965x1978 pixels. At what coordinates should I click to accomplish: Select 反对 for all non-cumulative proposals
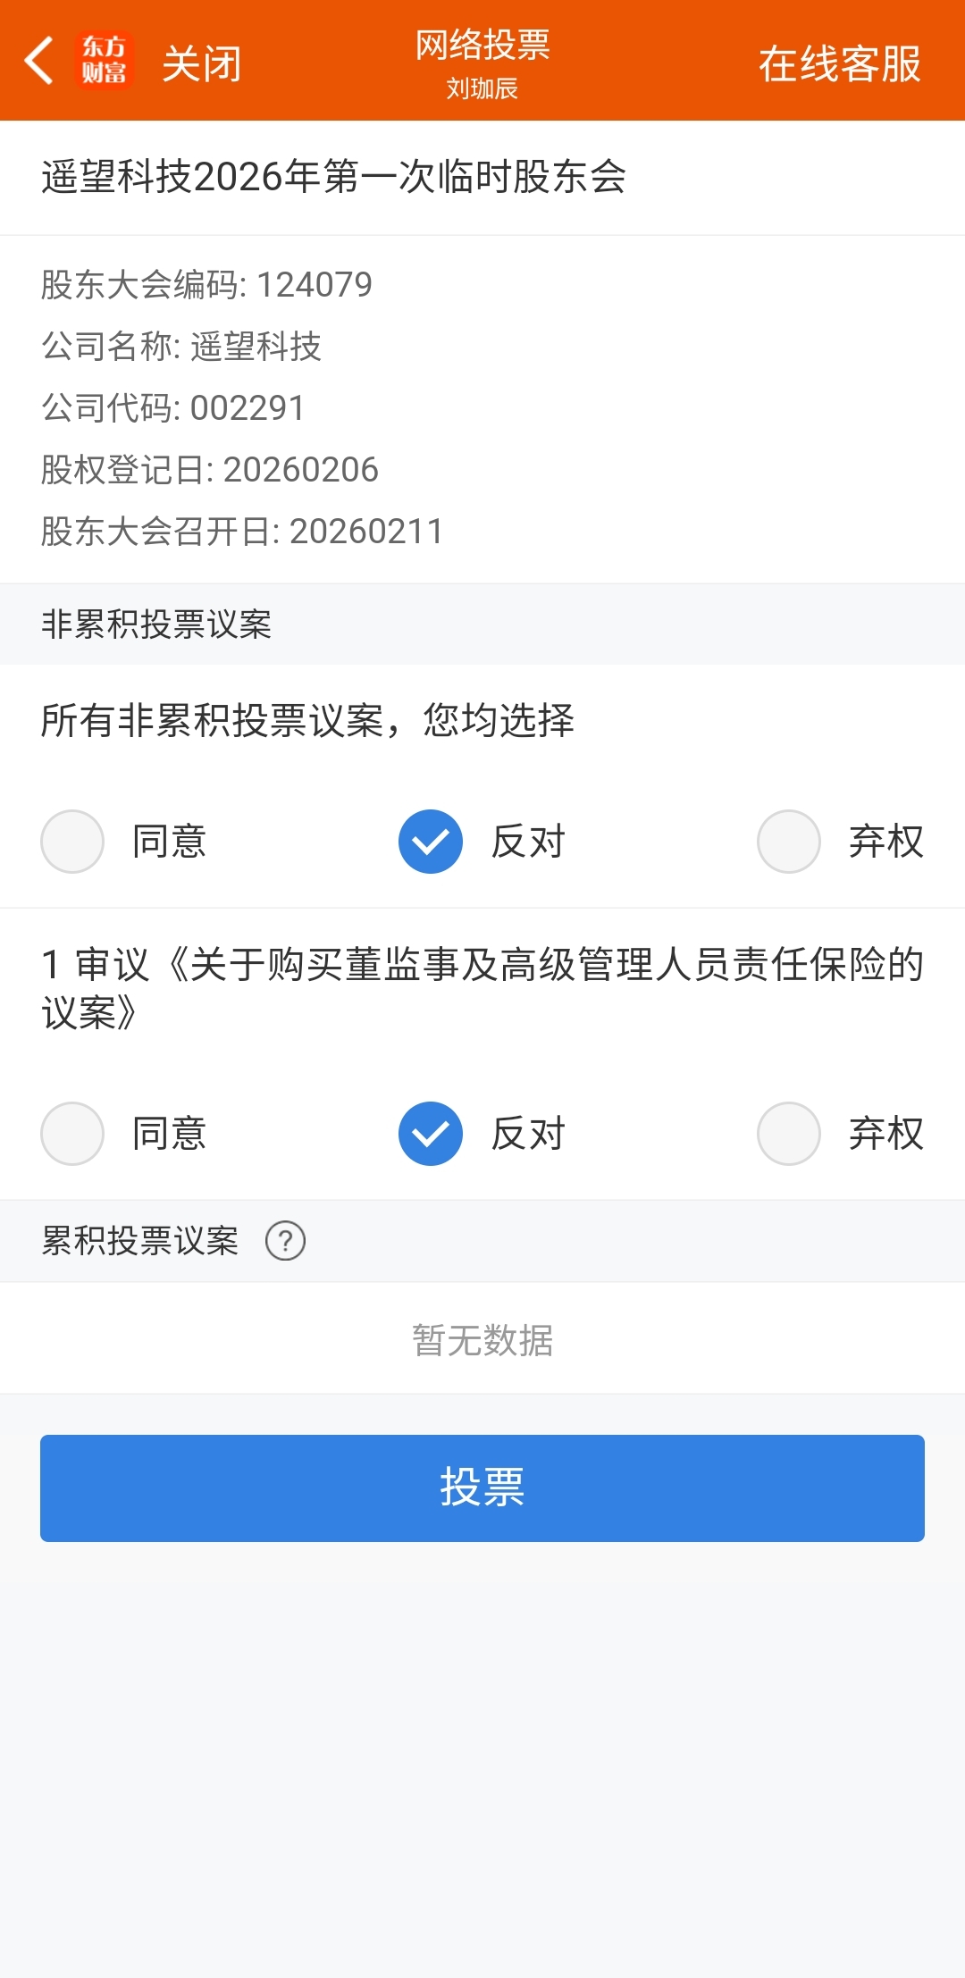pyautogui.click(x=431, y=842)
